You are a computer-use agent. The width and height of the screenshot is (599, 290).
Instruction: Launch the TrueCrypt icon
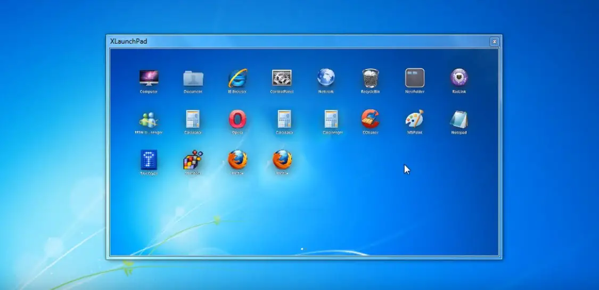(149, 160)
